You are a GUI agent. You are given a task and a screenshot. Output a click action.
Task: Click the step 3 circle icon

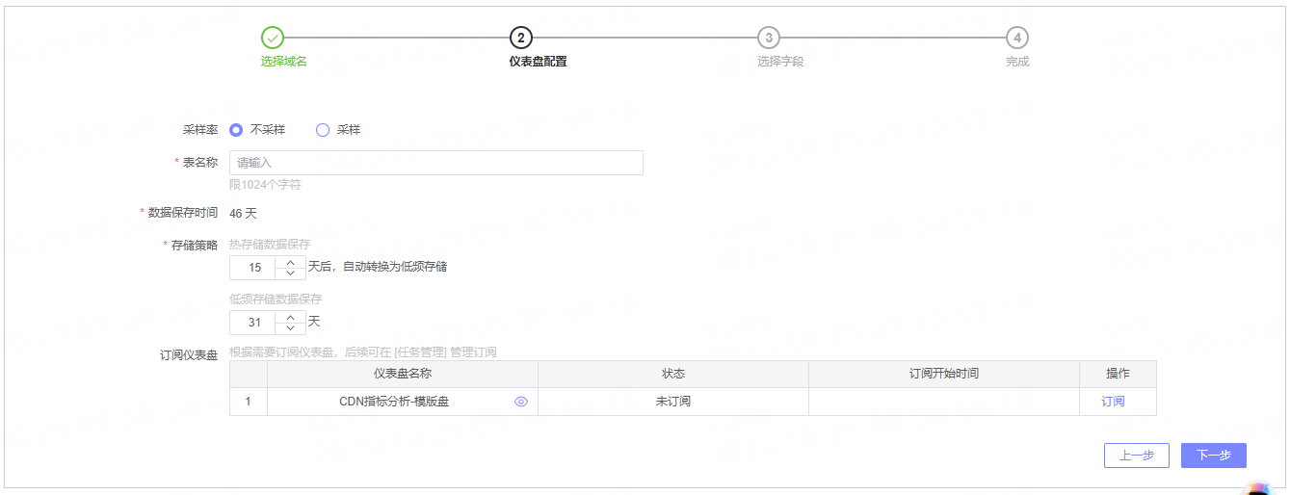click(x=768, y=38)
